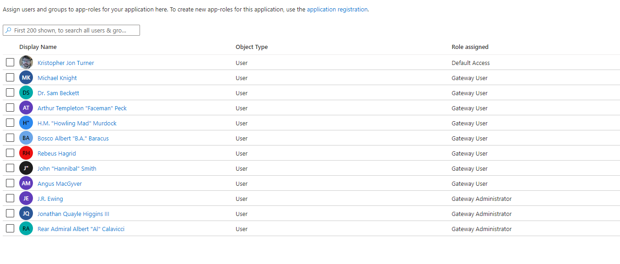Click Kristopher Jon Turner's profile photo
This screenshot has width=620, height=264.
[x=26, y=63]
